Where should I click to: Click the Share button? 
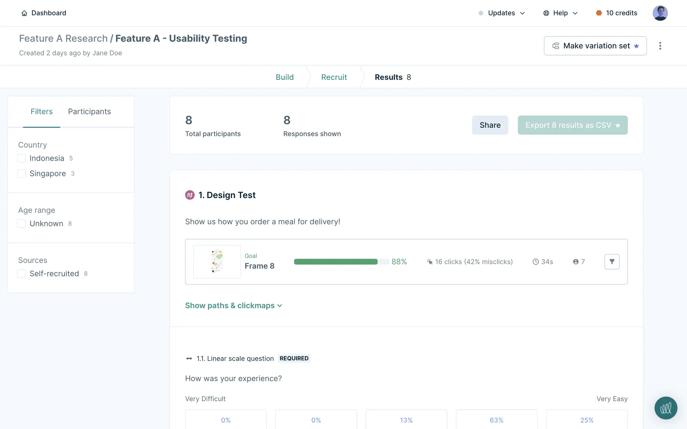coord(490,125)
